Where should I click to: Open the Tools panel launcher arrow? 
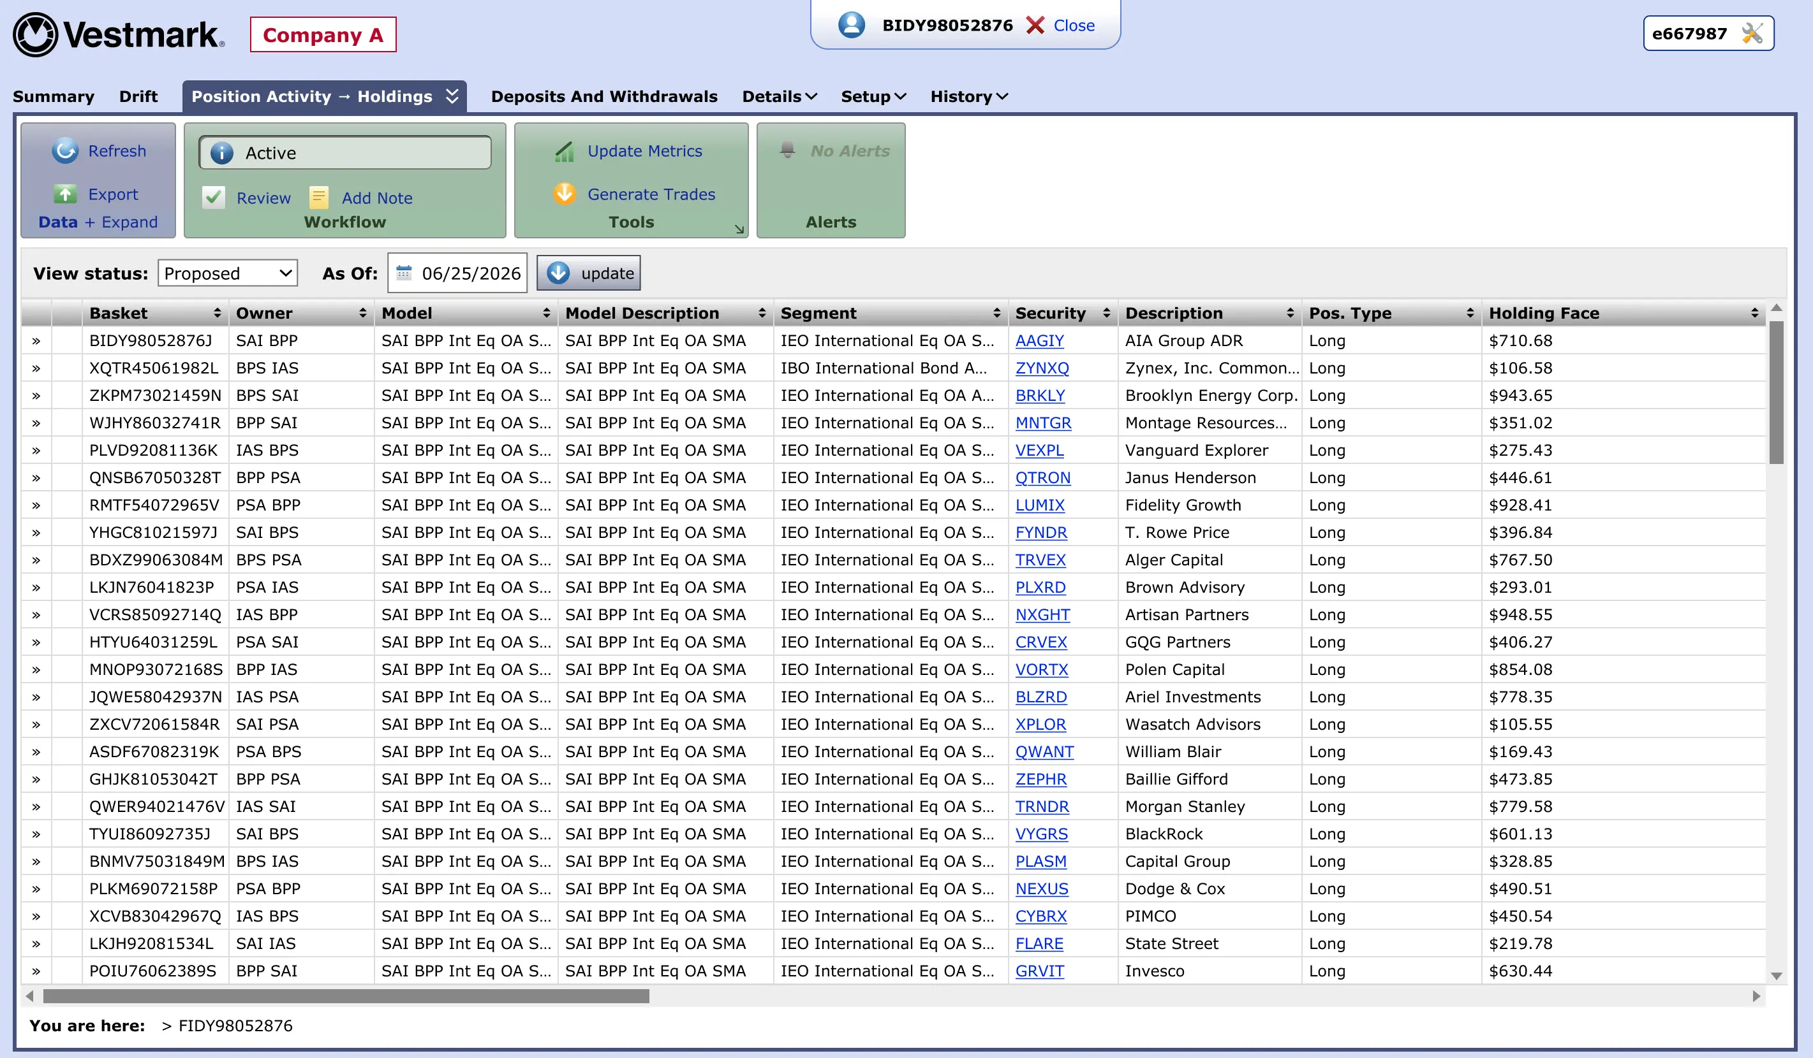(x=739, y=229)
